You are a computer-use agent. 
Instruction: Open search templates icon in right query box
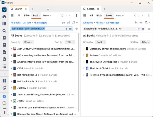(x=143, y=29)
